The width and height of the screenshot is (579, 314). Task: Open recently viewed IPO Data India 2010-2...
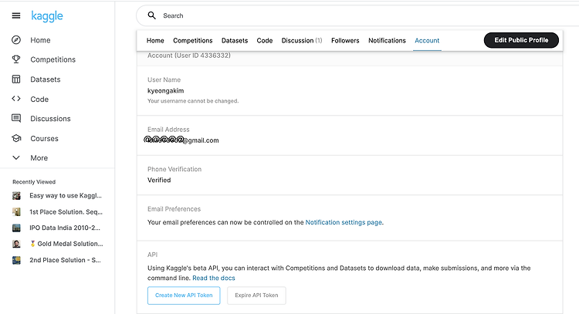pyautogui.click(x=65, y=228)
